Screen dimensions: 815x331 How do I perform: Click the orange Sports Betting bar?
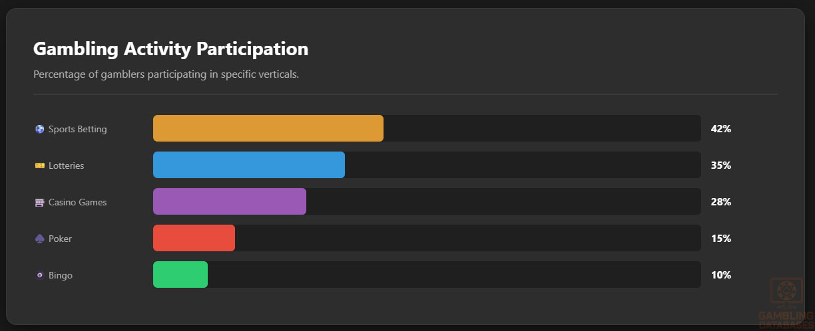click(x=268, y=128)
